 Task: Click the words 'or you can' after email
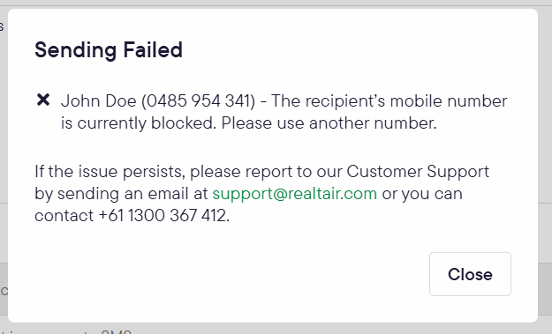click(x=422, y=194)
